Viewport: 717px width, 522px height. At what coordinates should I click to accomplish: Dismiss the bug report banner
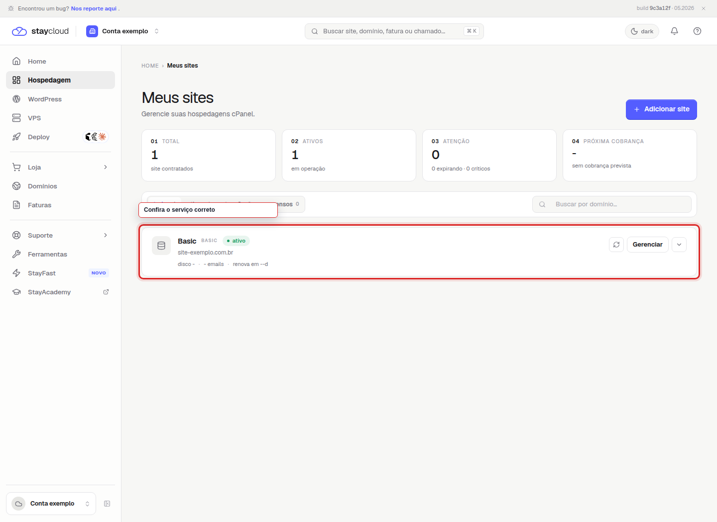[704, 8]
